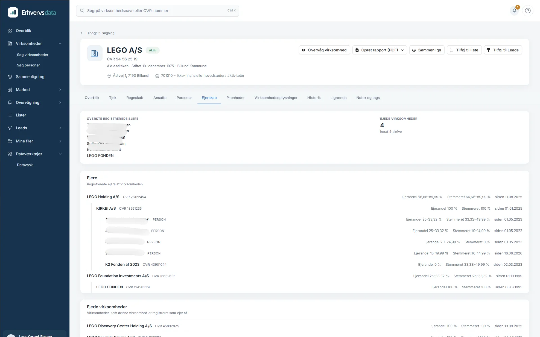Open the Historik tab

pos(314,98)
